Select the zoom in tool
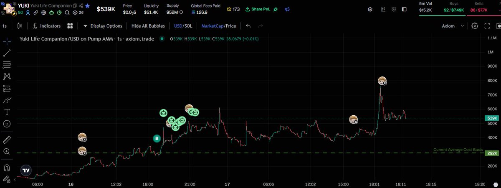 7,152
